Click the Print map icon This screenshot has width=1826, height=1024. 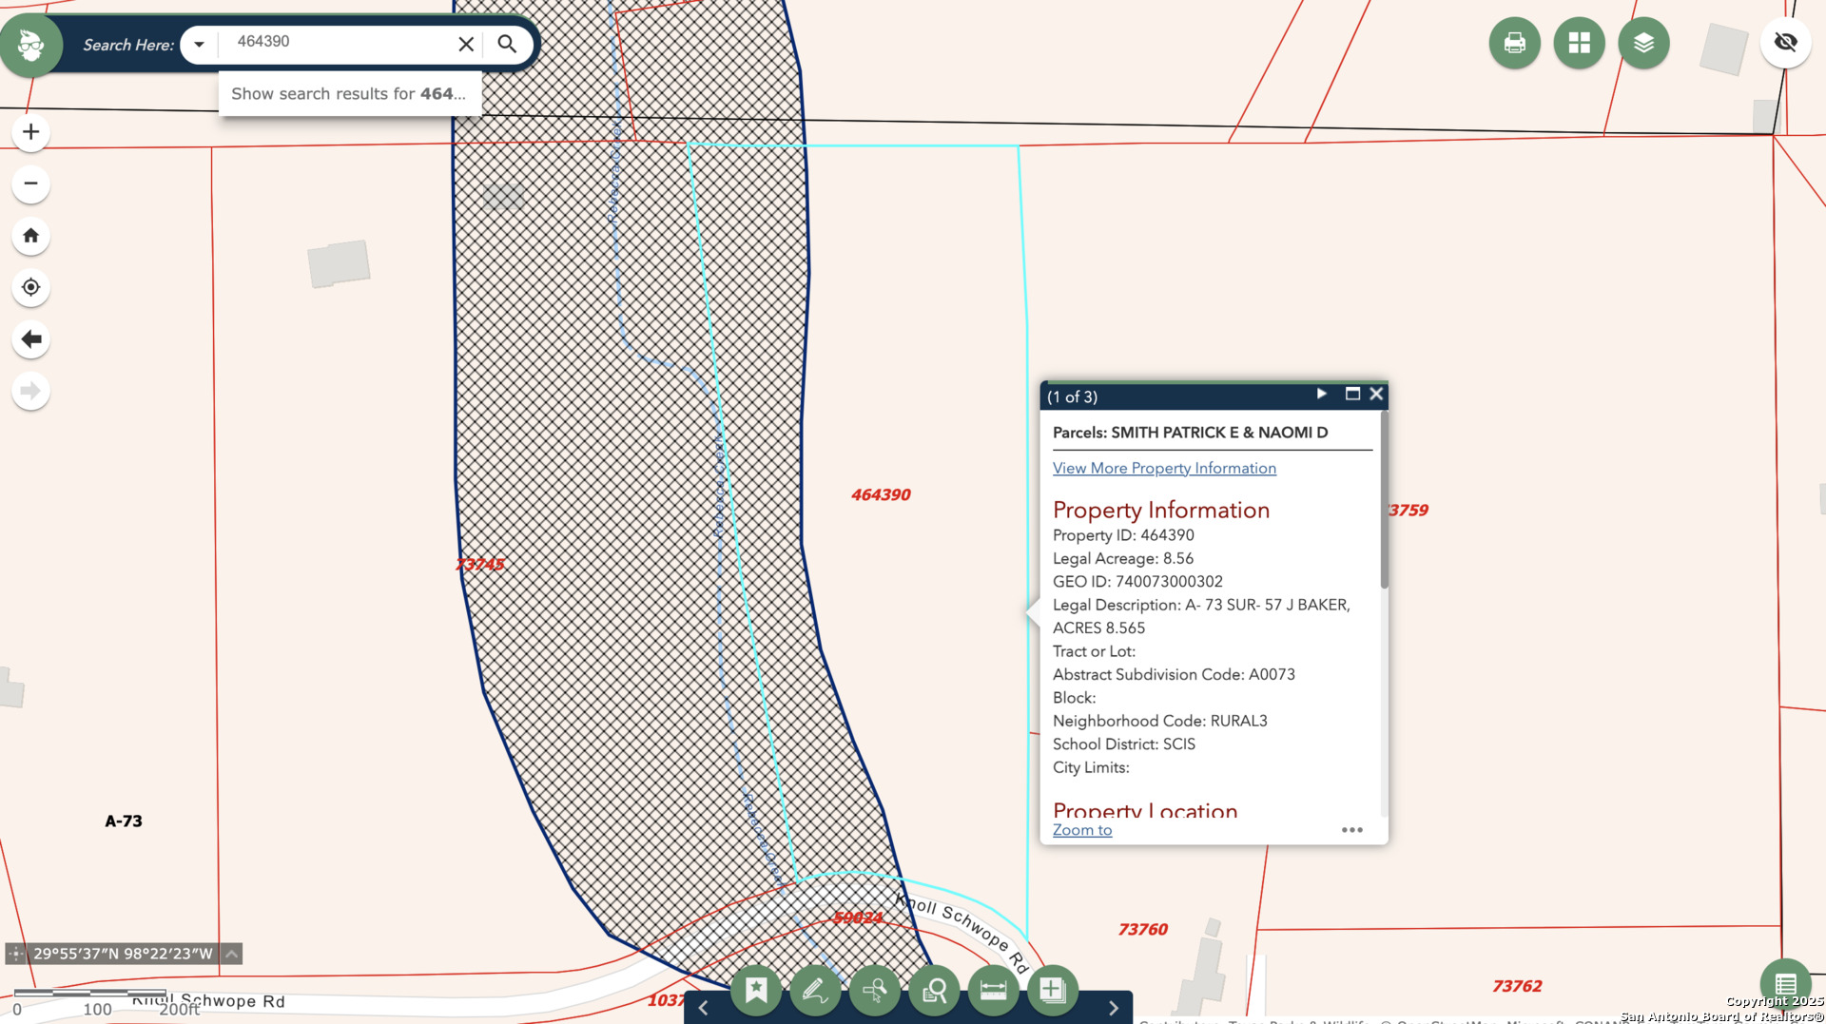coord(1514,44)
